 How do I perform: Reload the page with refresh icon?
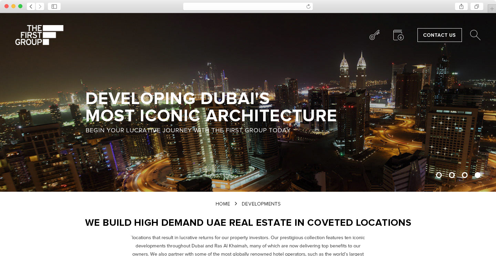(x=308, y=7)
